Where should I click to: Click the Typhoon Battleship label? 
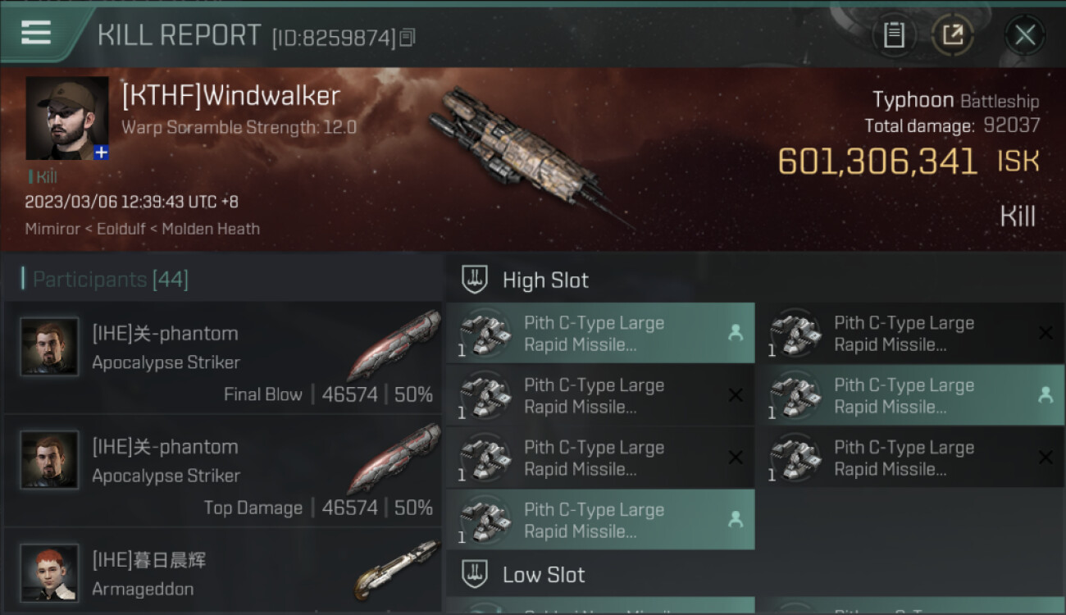[x=956, y=101]
